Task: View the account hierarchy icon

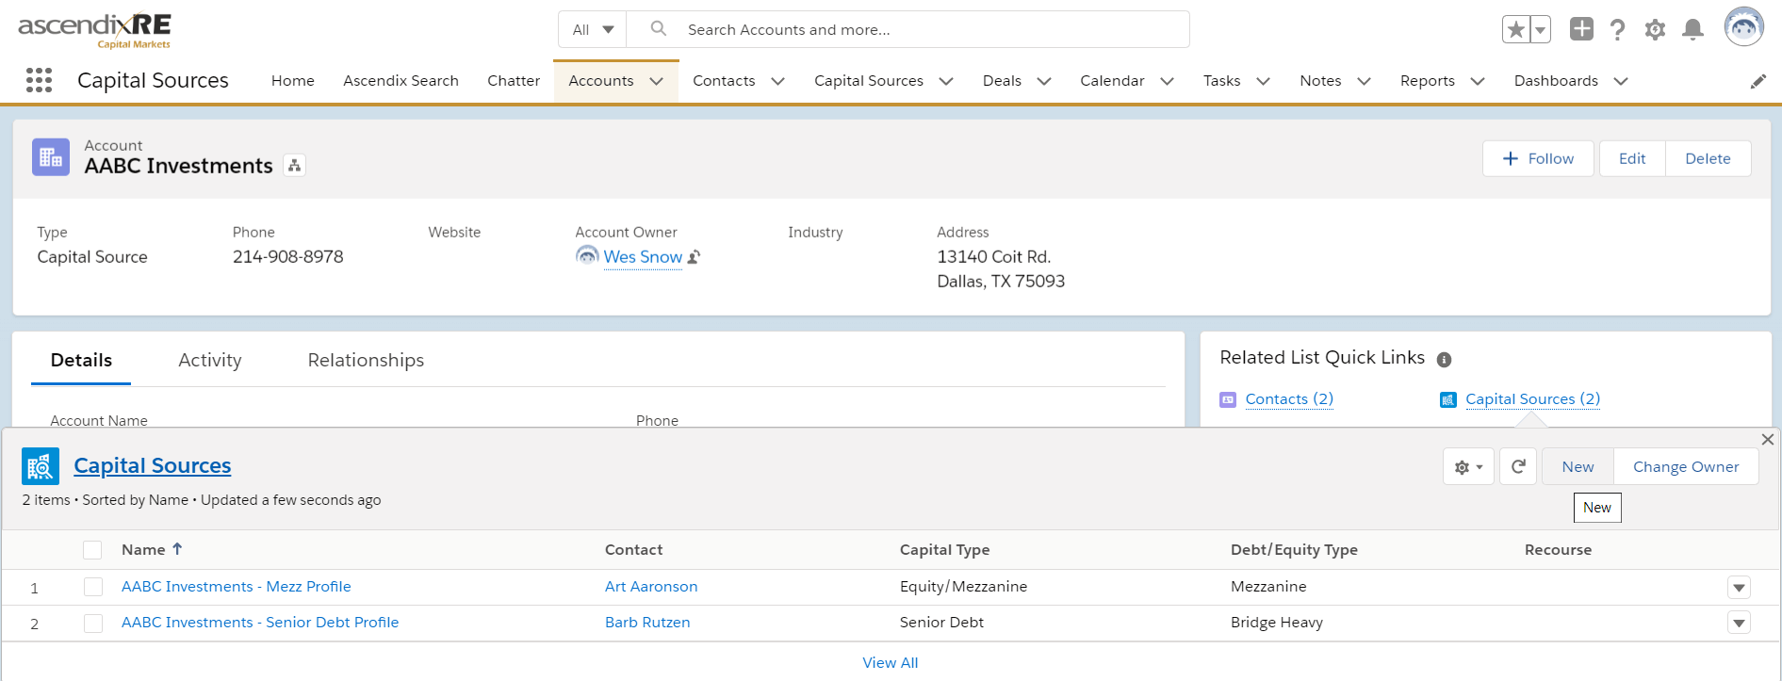Action: tap(295, 166)
